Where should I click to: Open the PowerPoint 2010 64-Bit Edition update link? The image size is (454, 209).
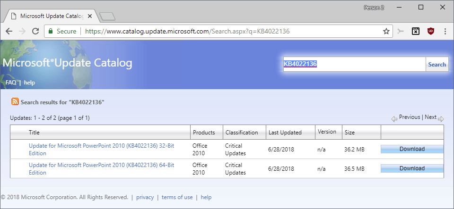(x=101, y=168)
